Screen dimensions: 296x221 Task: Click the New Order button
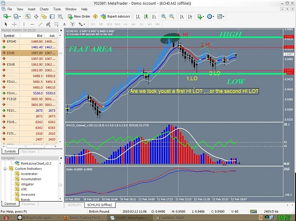79,17
